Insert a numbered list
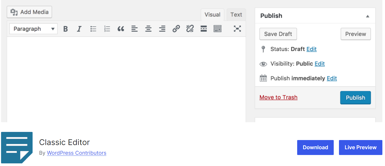The height and width of the screenshot is (166, 385). tap(107, 29)
